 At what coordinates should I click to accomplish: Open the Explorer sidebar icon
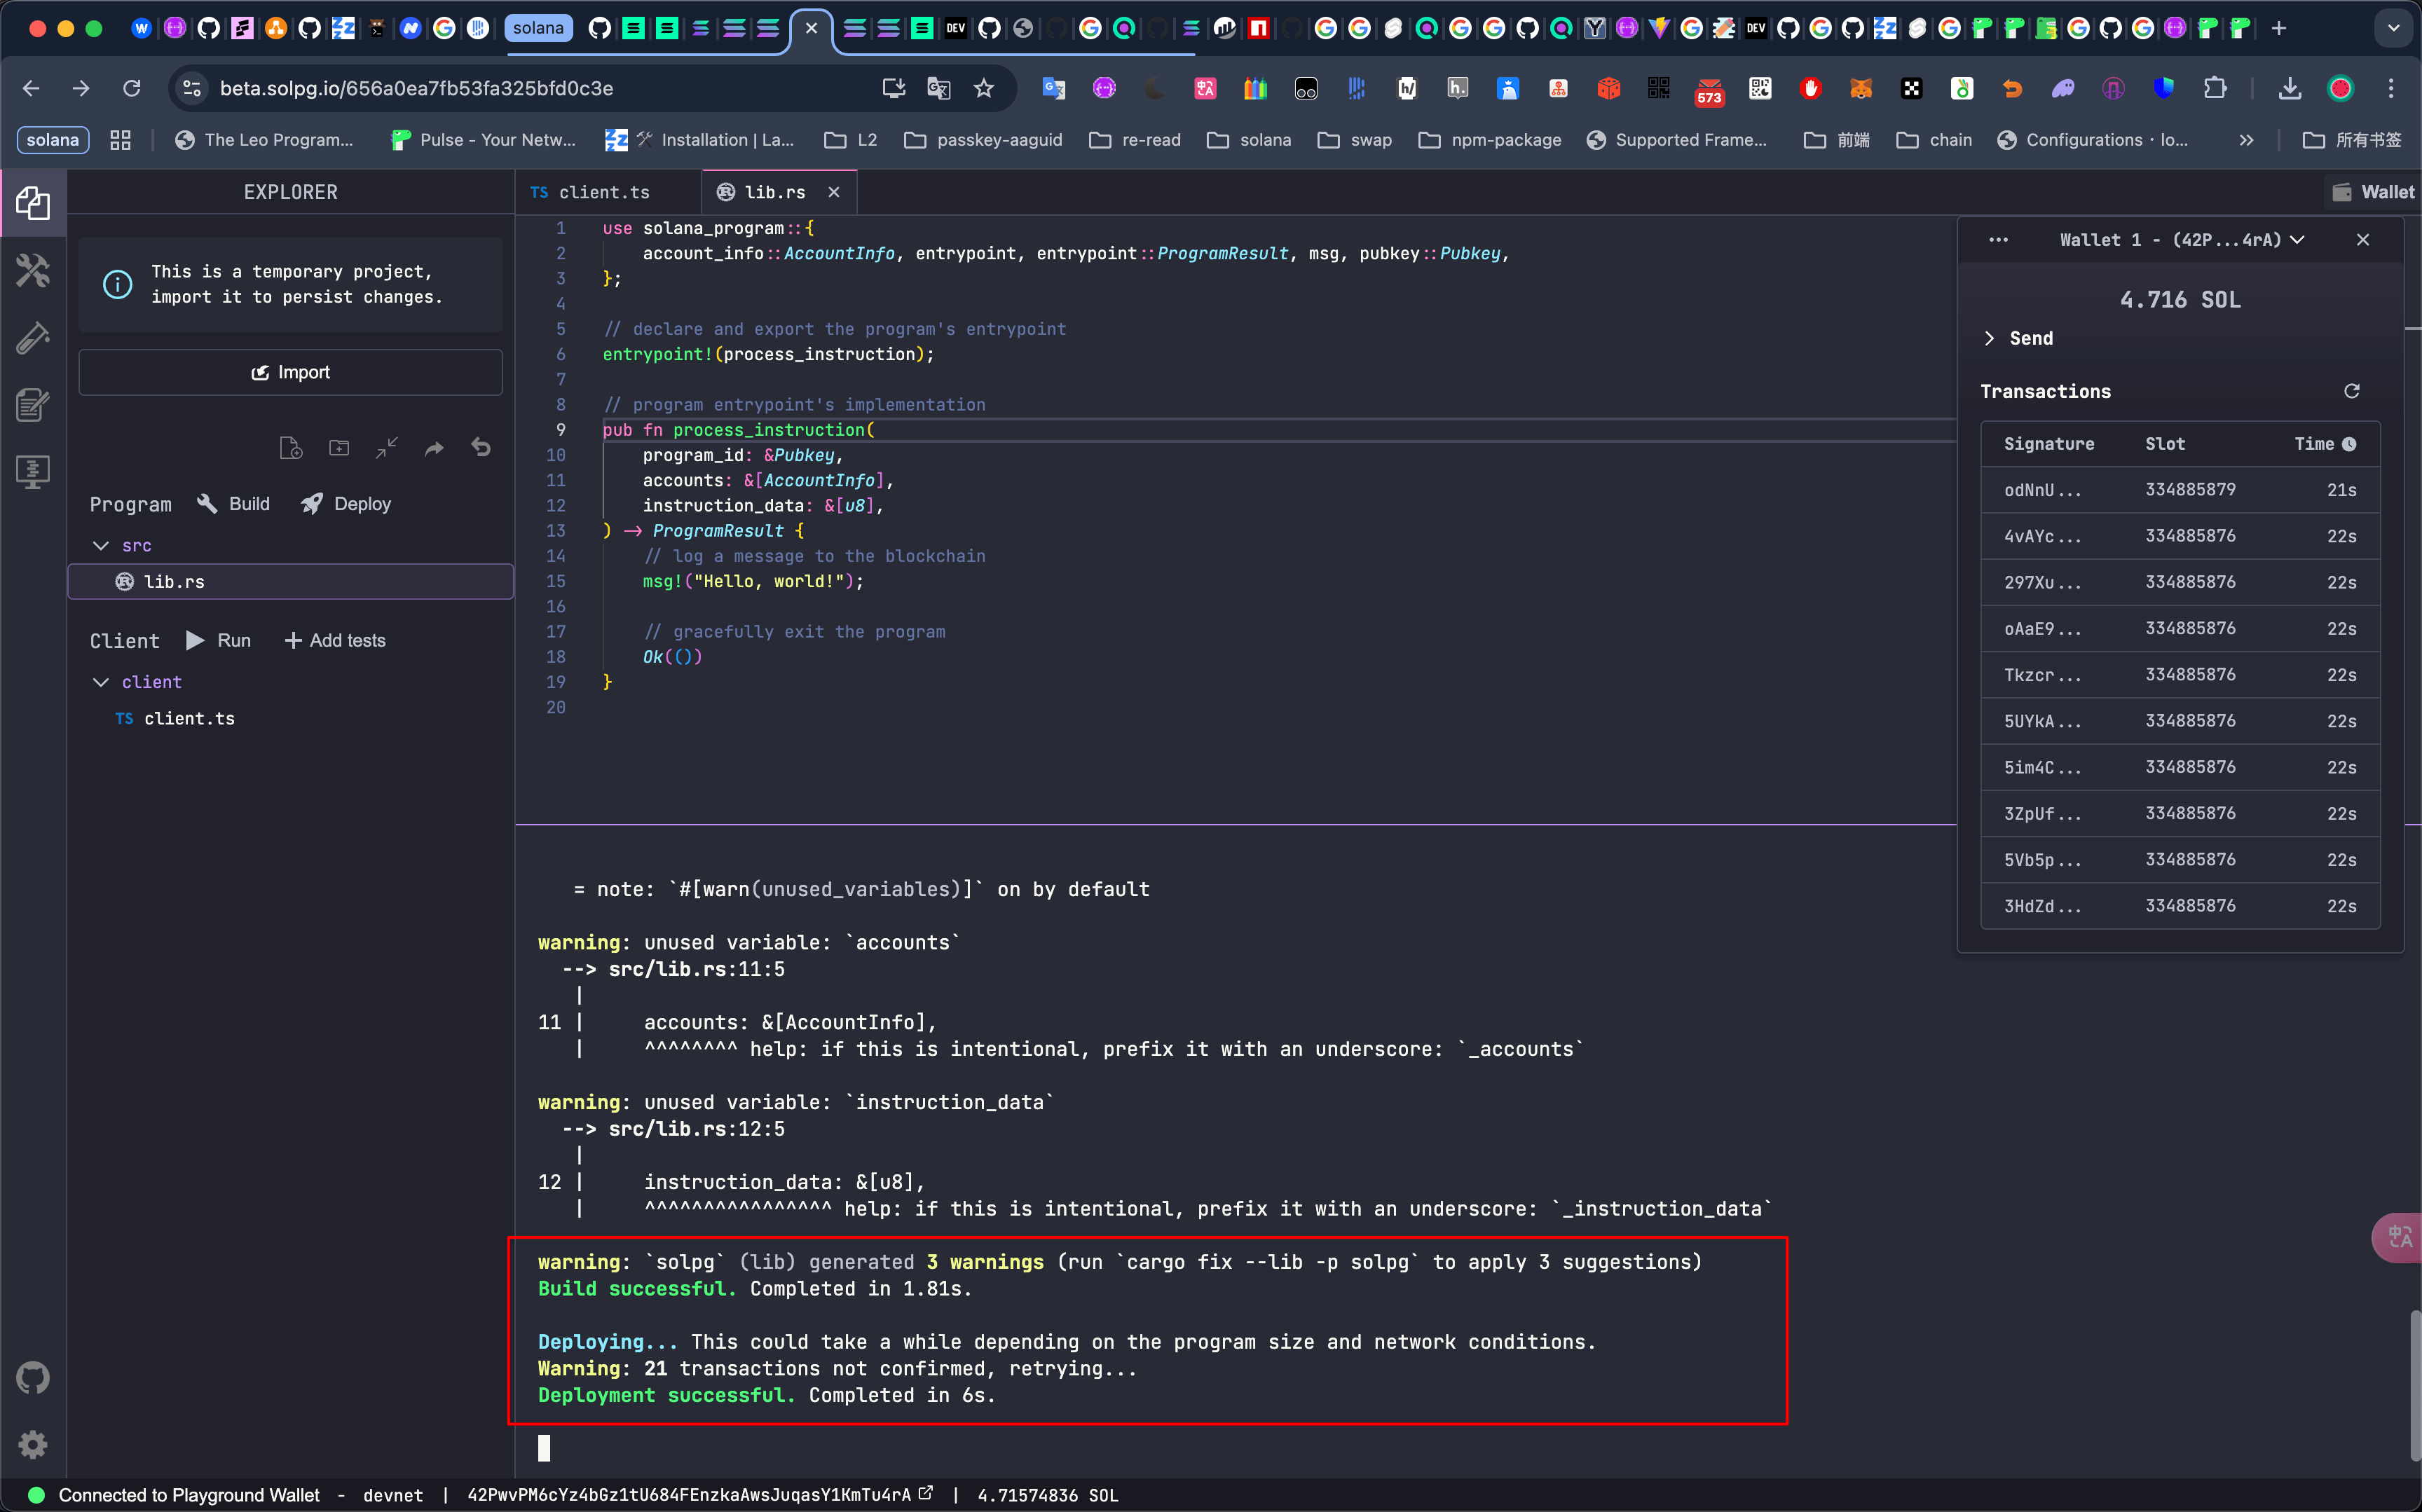tap(33, 203)
